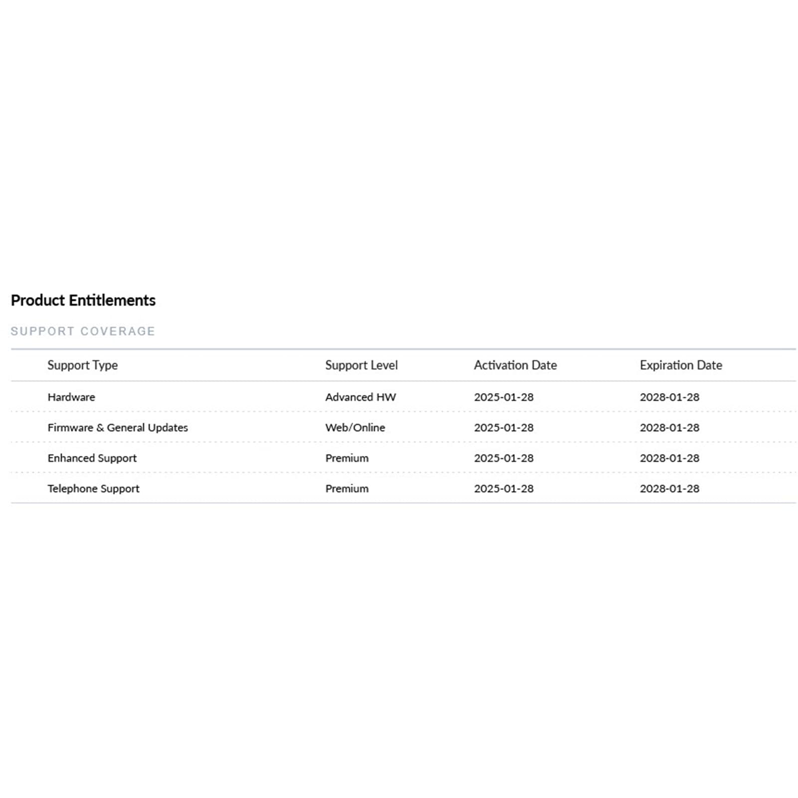Viewport: 798px width, 798px height.
Task: Click the Web/Online support level
Action: [355, 427]
